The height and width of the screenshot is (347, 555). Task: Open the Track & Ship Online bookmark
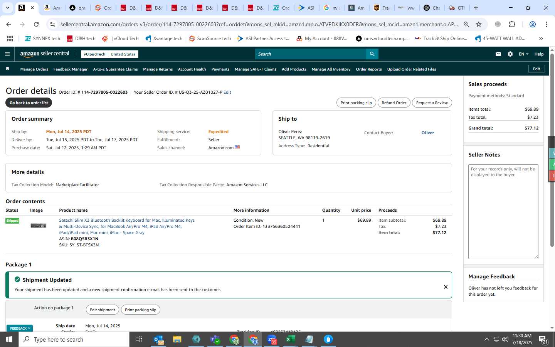[x=441, y=39]
